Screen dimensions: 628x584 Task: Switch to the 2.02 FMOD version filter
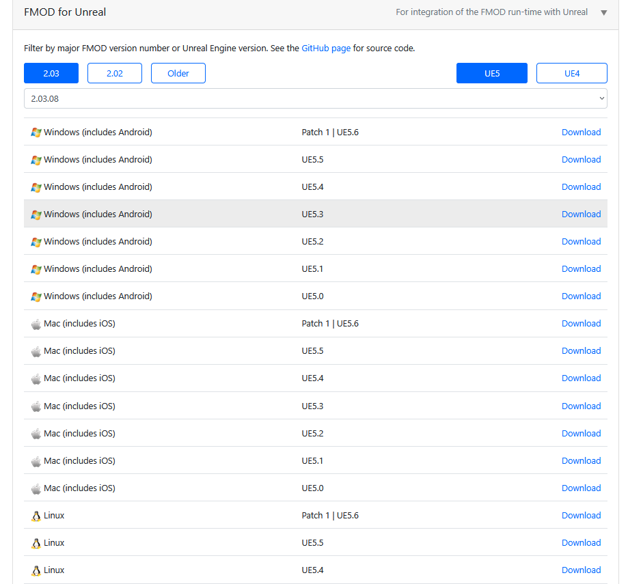click(115, 73)
